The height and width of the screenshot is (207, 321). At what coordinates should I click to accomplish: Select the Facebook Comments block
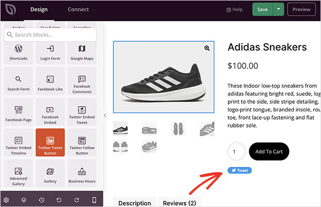[x=82, y=81]
